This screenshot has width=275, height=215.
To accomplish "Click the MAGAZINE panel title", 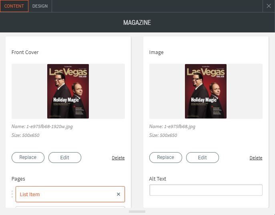I will [x=137, y=22].
